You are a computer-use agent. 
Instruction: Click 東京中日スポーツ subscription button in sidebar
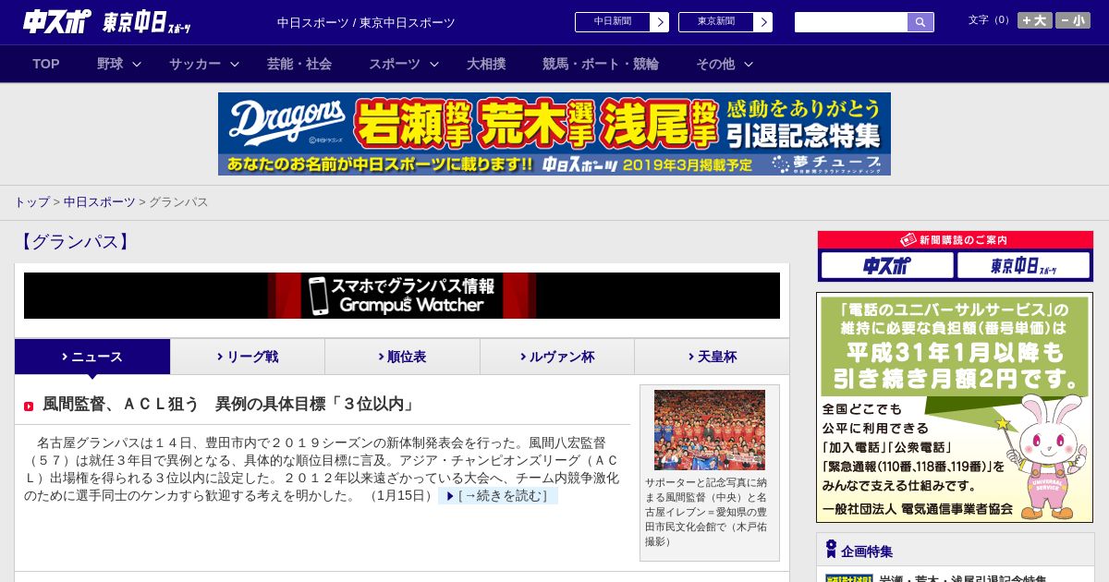pyautogui.click(x=1024, y=266)
